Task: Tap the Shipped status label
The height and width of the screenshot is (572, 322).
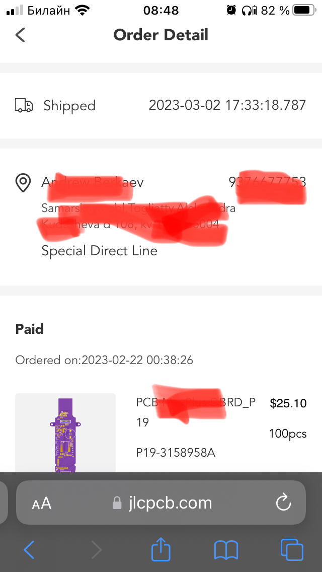Action: click(69, 106)
